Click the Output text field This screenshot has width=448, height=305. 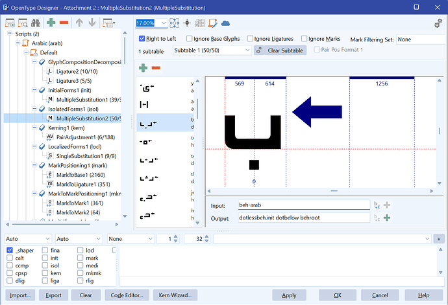pyautogui.click(x=304, y=218)
